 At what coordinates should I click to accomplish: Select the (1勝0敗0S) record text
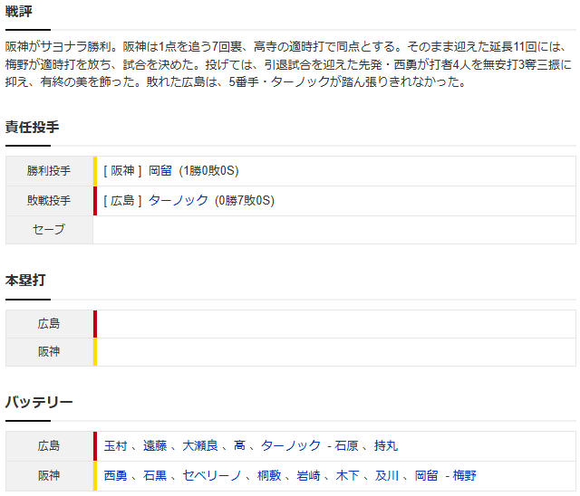click(x=208, y=171)
